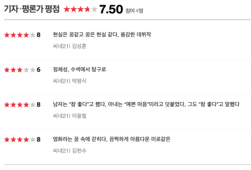Click the 박평식 review three-star rating
This screenshot has height=170, width=251.
[20, 70]
